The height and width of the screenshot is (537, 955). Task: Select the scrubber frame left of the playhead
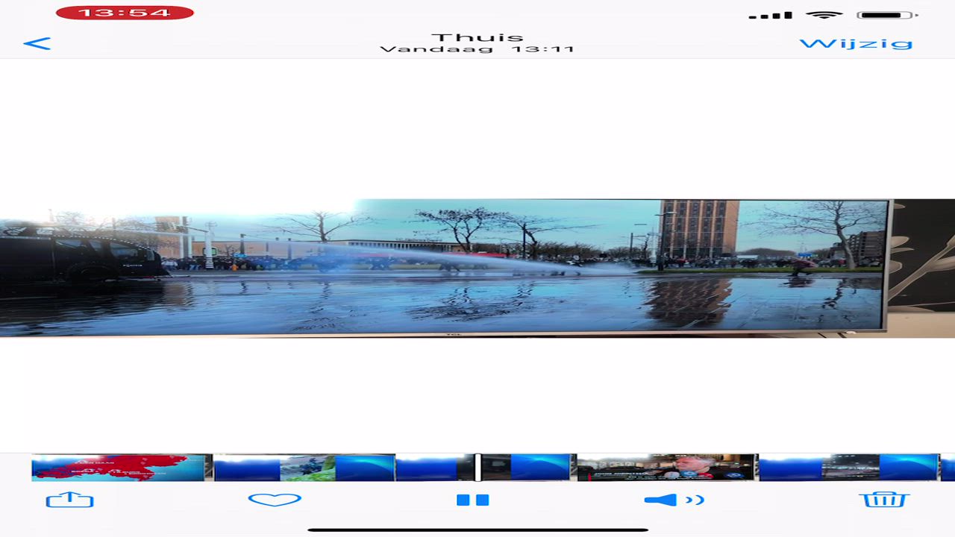434,467
